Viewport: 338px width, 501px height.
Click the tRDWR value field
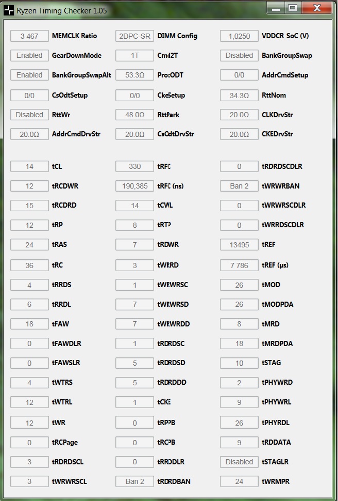(x=134, y=245)
